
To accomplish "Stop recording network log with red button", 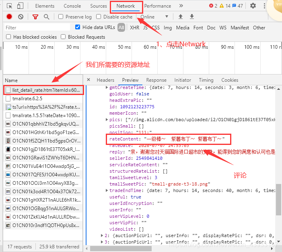I will [x=9, y=17].
